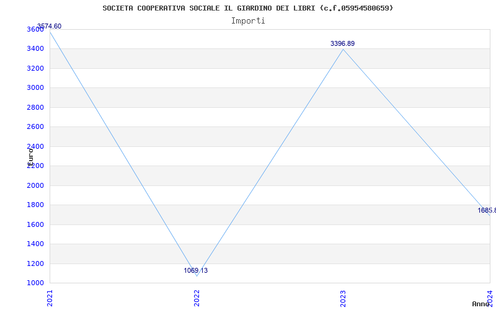Select the 3396.89 data label
Viewport: 496px width, 310px height.
[343, 43]
